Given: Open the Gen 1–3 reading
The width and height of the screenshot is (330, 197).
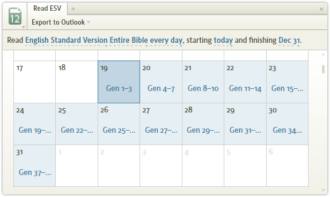Looking at the screenshot, I should coord(119,88).
